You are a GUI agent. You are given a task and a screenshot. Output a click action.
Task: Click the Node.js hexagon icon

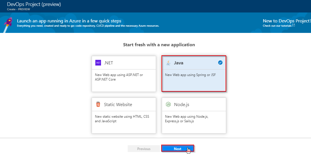click(168, 104)
